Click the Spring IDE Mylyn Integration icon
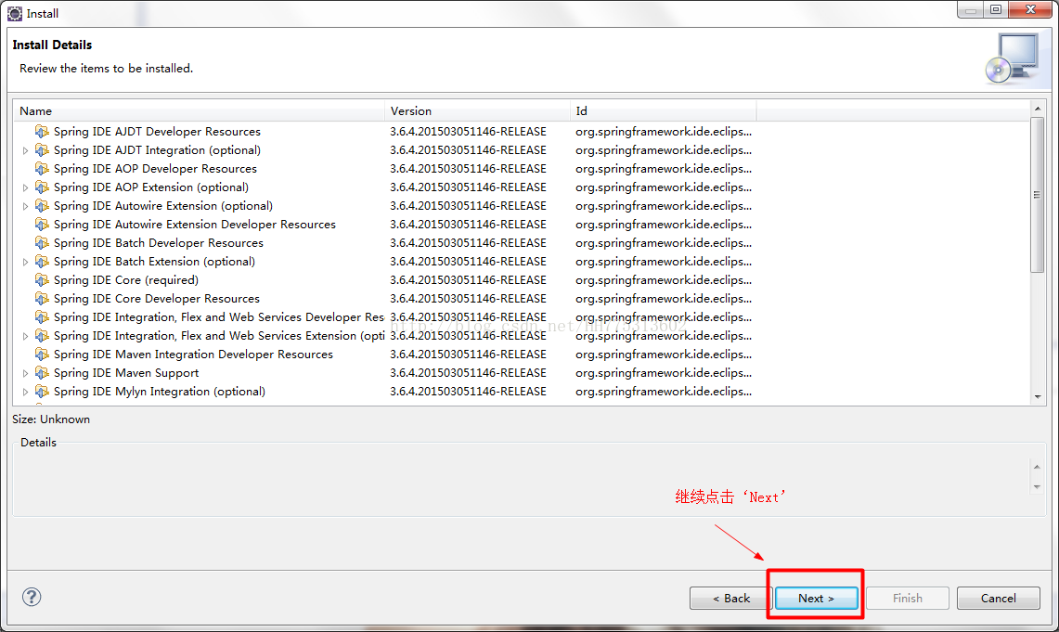 coord(42,391)
